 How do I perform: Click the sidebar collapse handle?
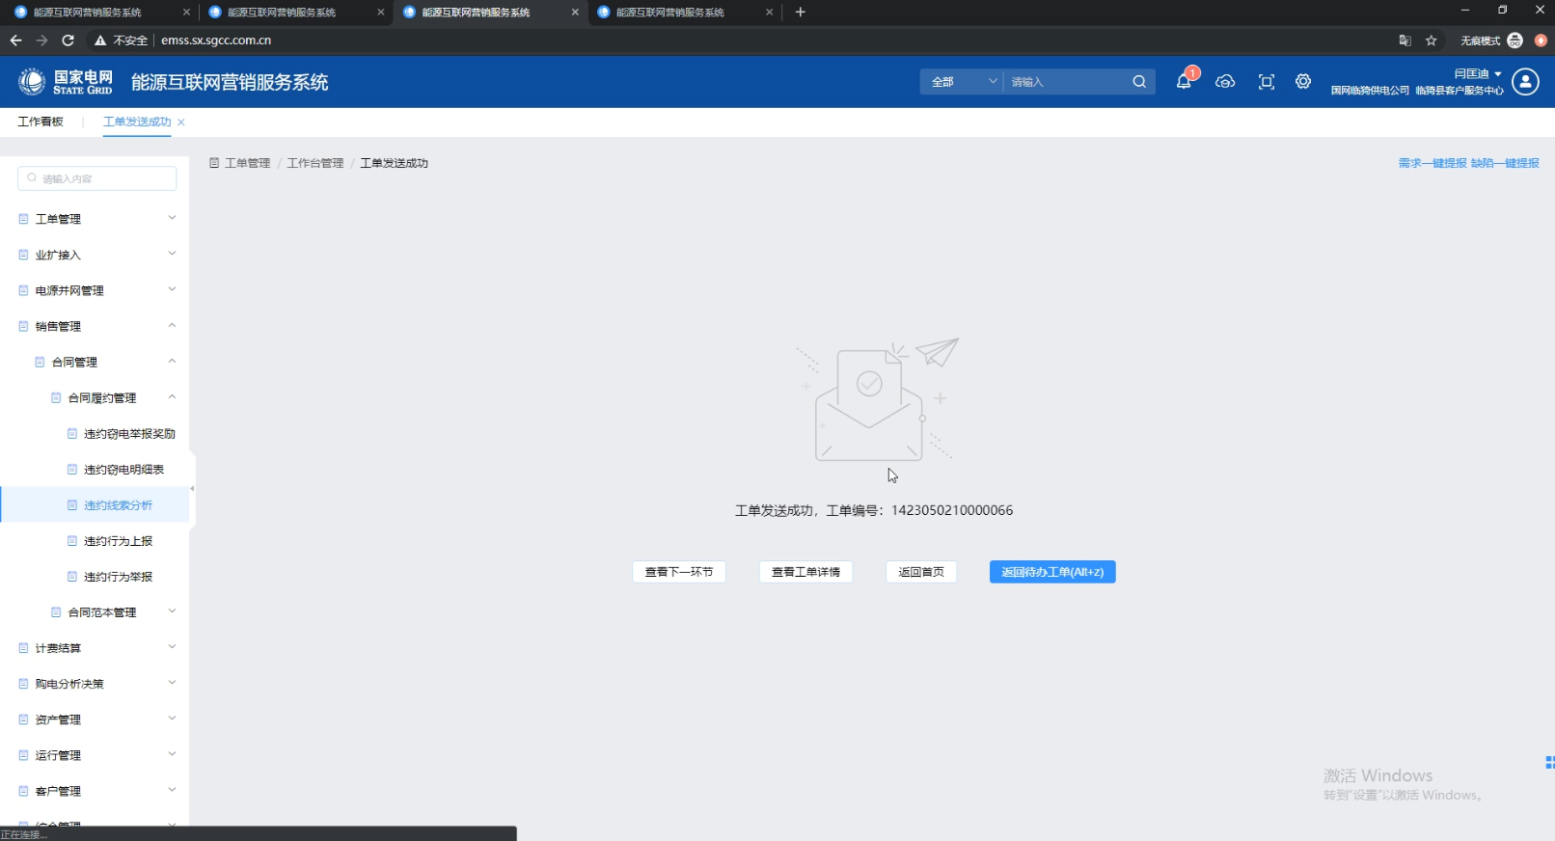pyautogui.click(x=192, y=489)
